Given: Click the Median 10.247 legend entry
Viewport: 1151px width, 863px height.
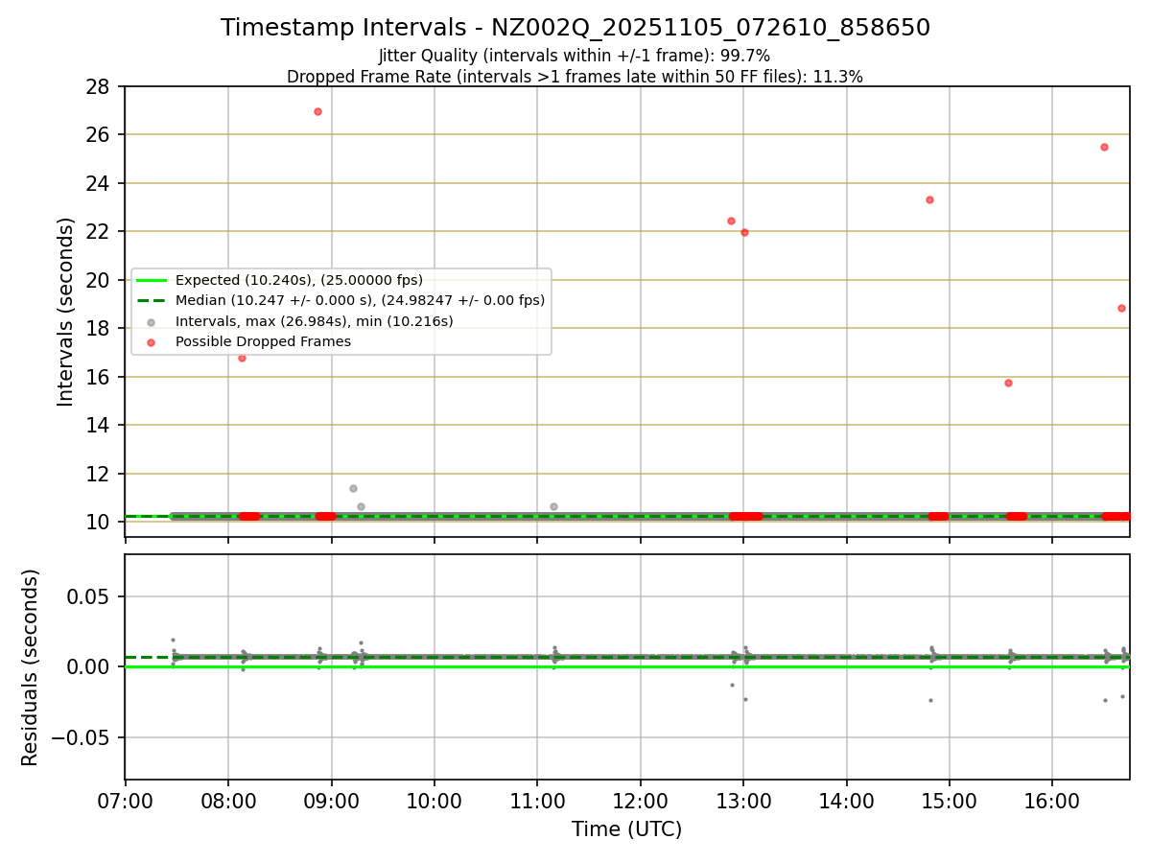Looking at the screenshot, I should pos(341,300).
